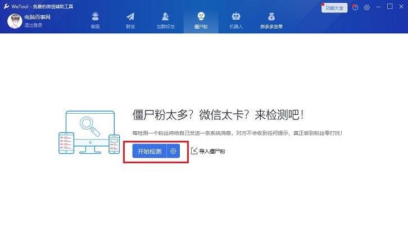Click the 退出登录 logout link
Screen dimensions: 408x232
coord(33,25)
